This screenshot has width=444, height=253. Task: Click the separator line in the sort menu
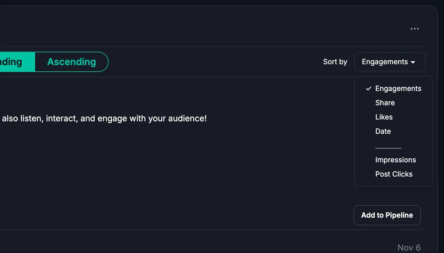pyautogui.click(x=388, y=148)
